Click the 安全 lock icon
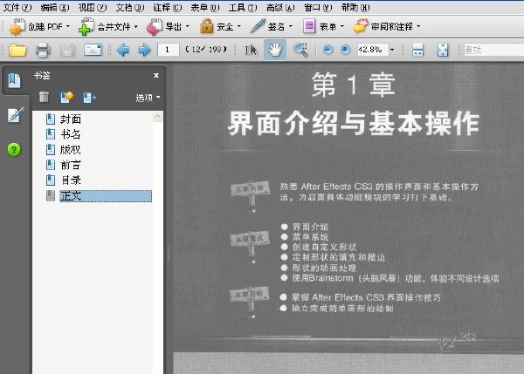Image resolution: width=524 pixels, height=374 pixels. 206,26
